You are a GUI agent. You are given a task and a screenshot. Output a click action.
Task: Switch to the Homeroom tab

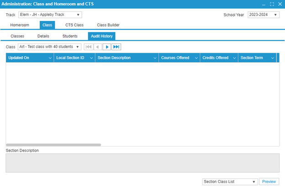click(20, 25)
